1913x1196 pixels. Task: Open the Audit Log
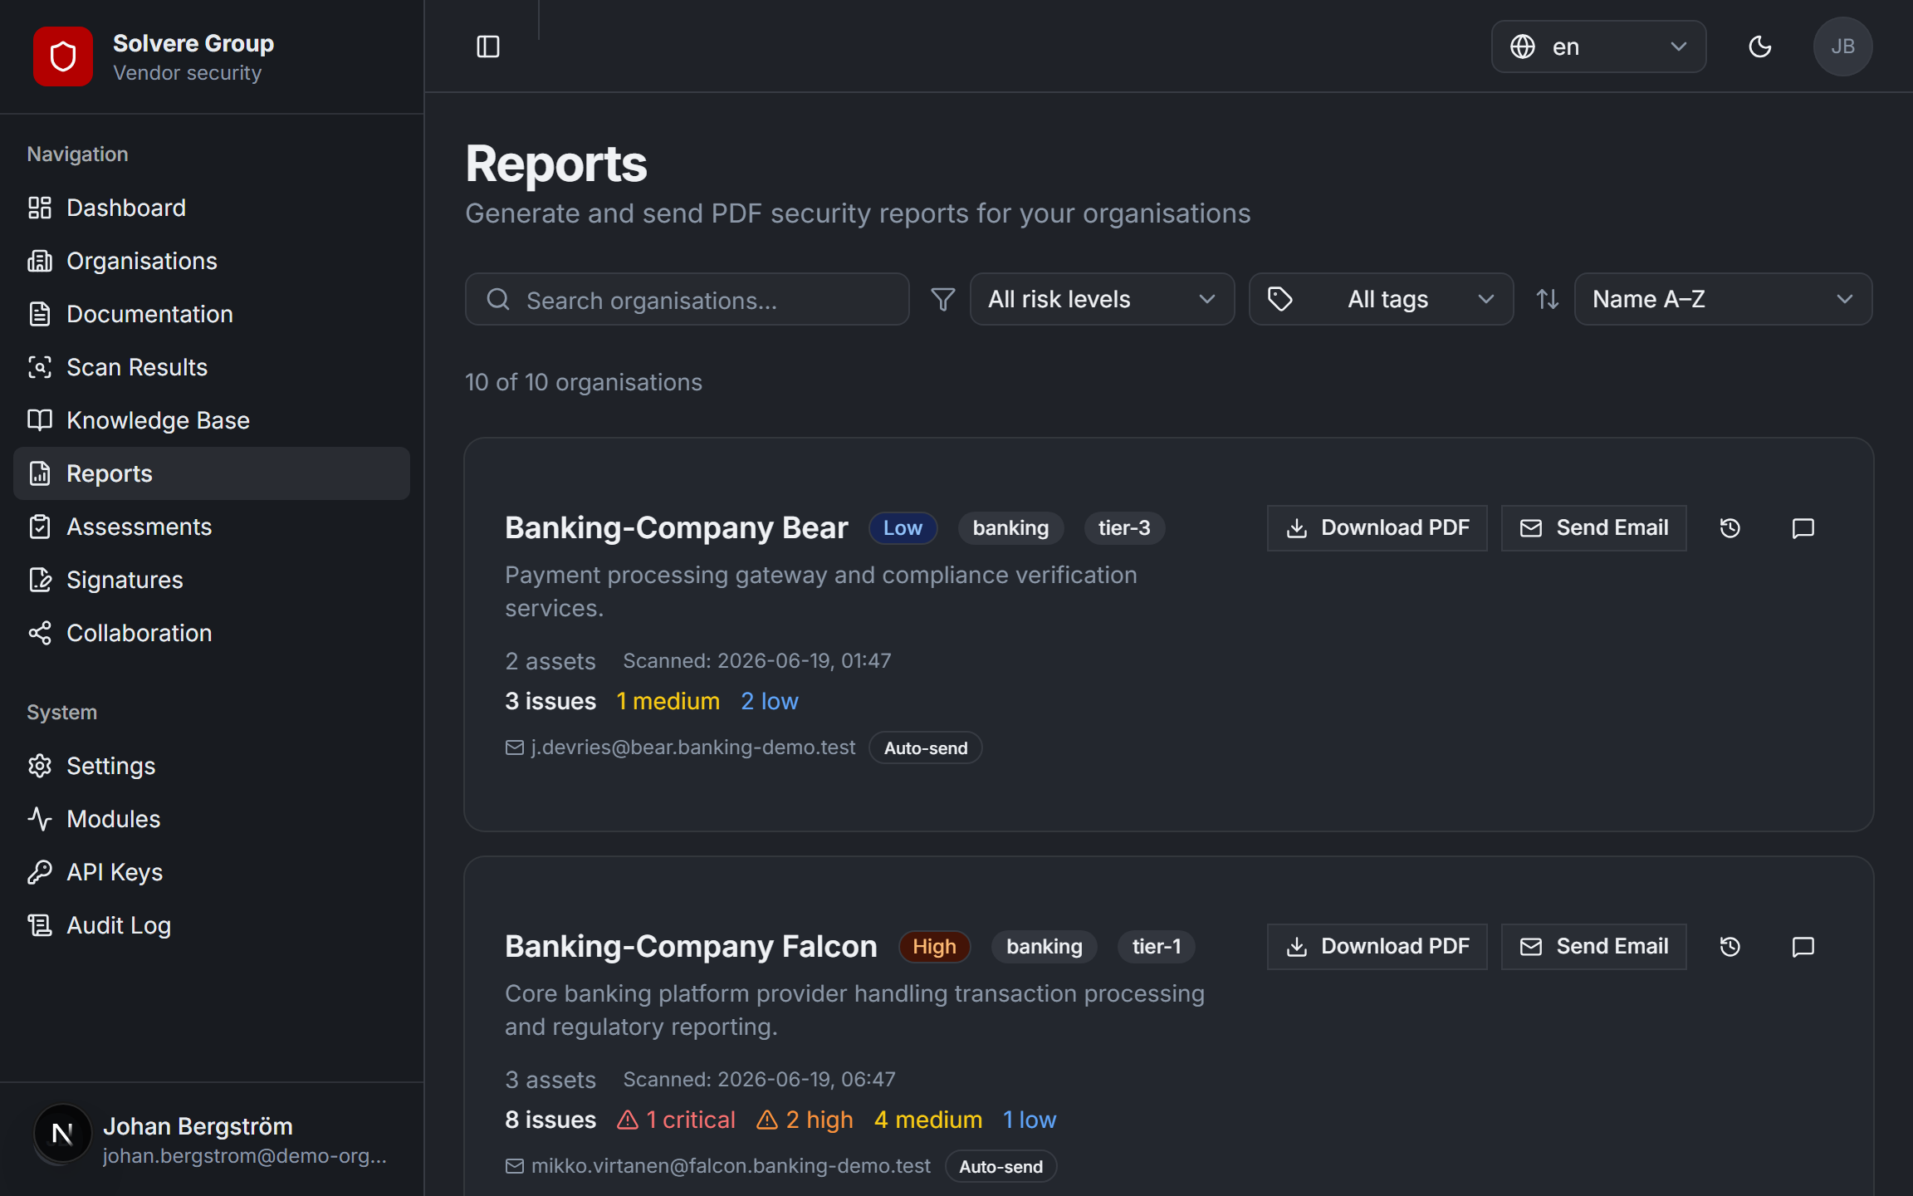tap(212, 925)
